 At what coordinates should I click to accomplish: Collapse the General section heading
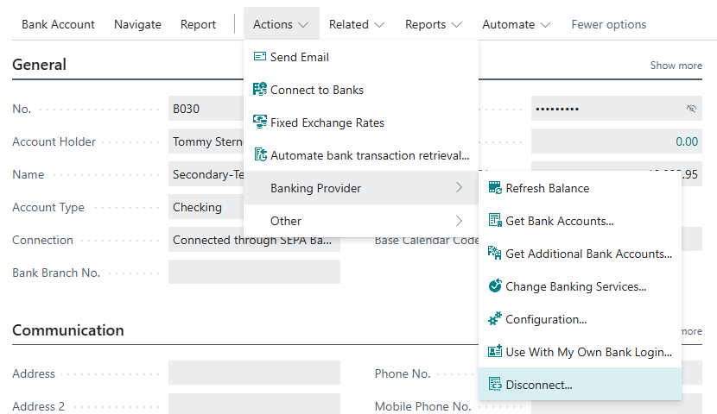tap(39, 65)
